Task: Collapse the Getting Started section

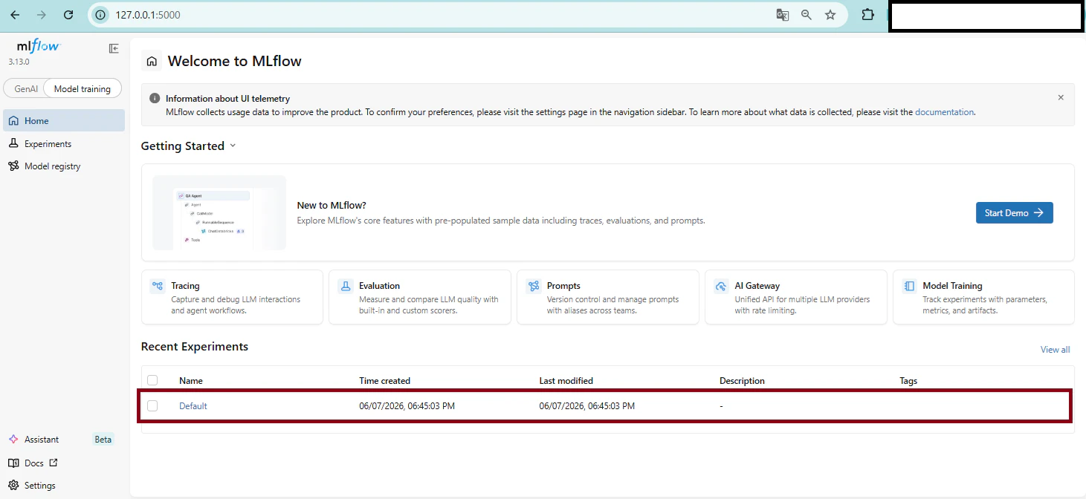Action: pos(233,146)
